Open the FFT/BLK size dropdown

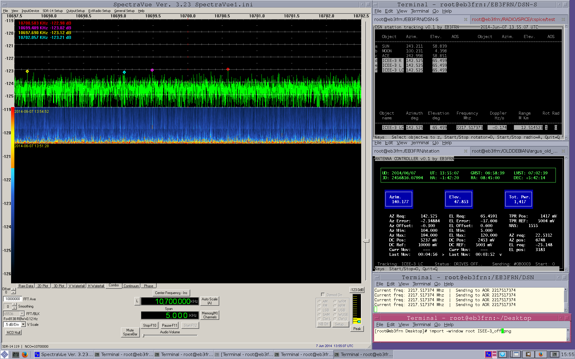(22, 314)
